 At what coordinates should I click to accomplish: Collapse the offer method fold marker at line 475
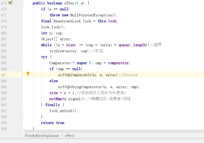point(22,3)
